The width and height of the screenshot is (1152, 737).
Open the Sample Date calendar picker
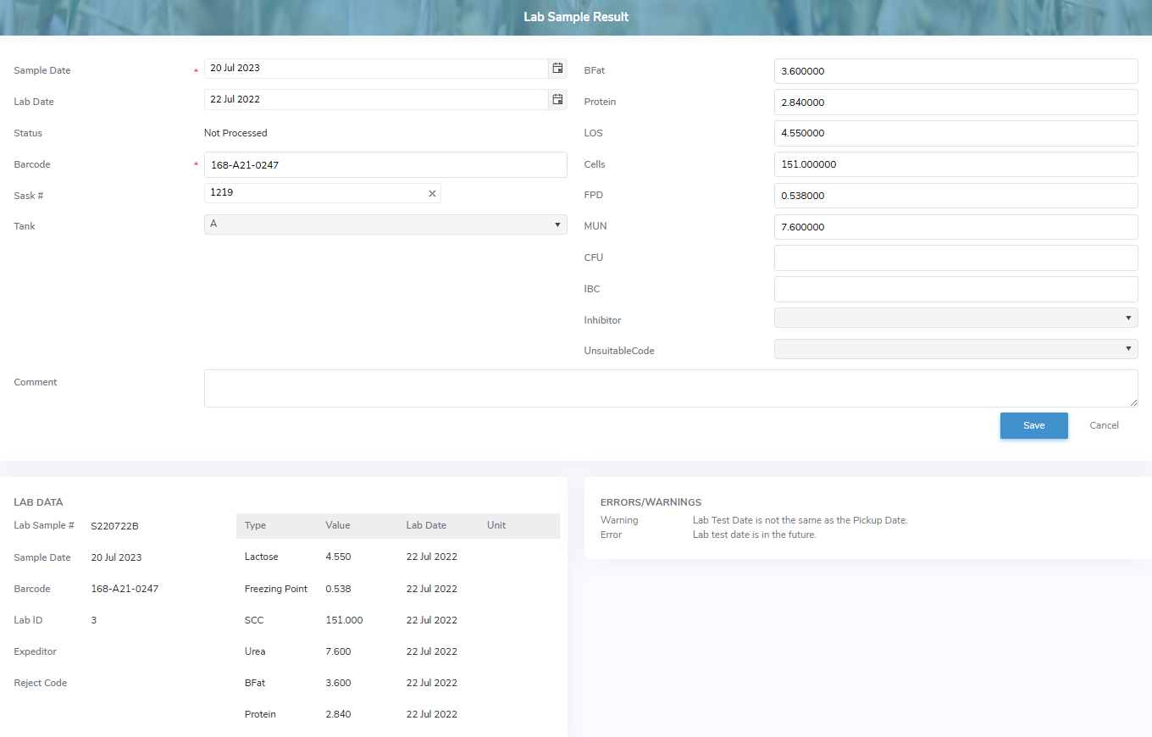557,69
